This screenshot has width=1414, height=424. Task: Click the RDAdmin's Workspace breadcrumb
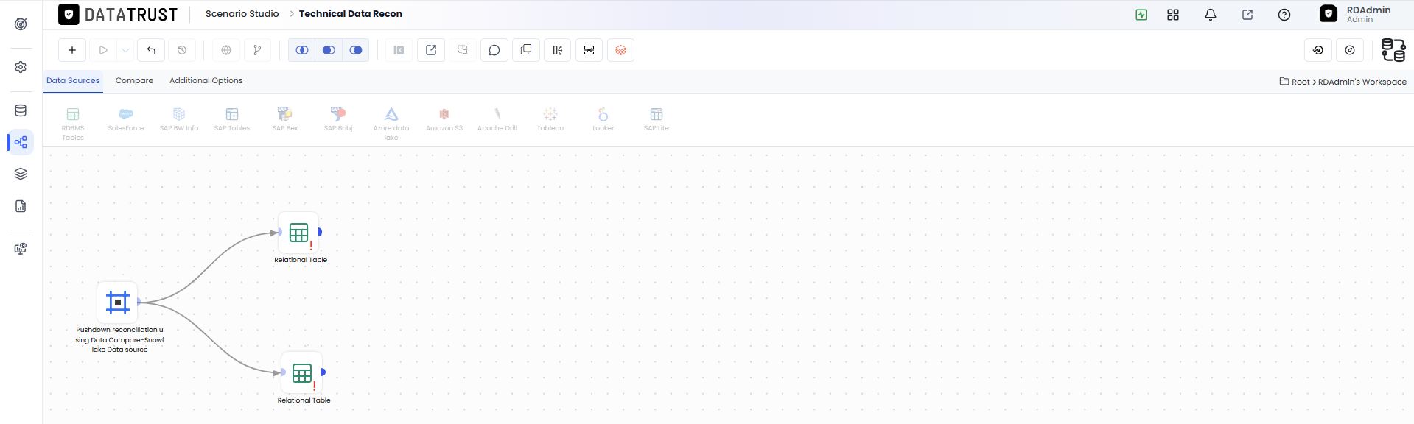point(1362,82)
